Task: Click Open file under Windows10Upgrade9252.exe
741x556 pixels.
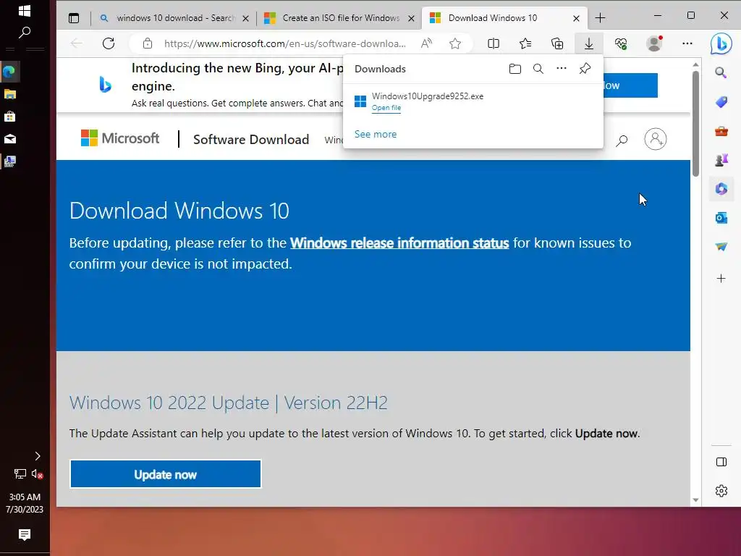Action: (386, 108)
